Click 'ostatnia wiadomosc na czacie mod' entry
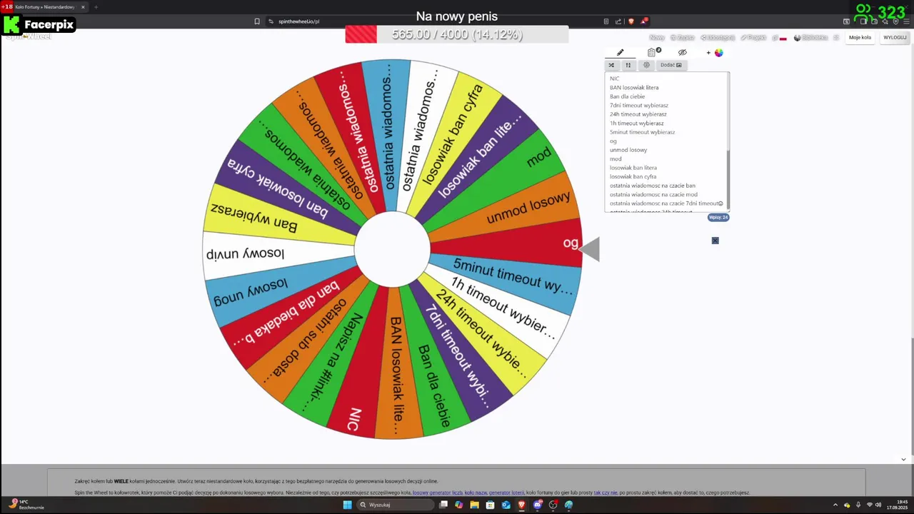914x514 pixels. [x=653, y=194]
